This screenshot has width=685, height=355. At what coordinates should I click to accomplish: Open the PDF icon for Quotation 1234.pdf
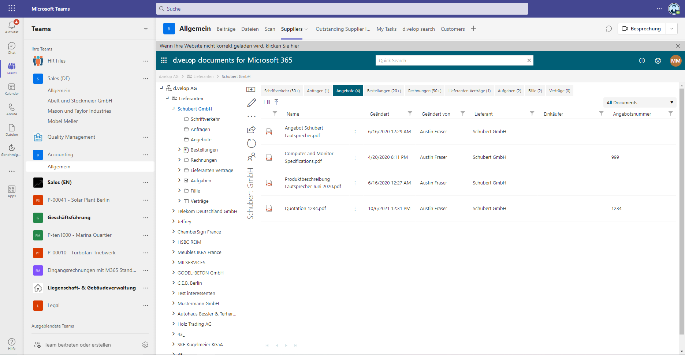coord(269,209)
